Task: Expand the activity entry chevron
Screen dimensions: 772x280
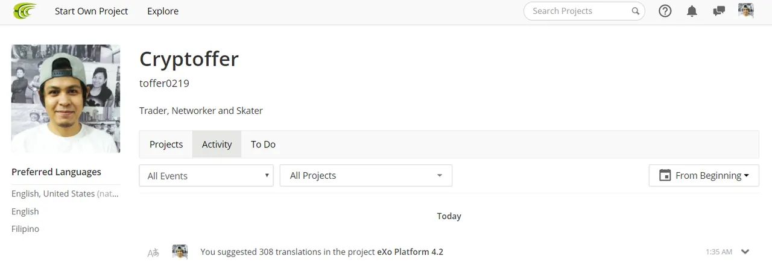Action: point(745,252)
